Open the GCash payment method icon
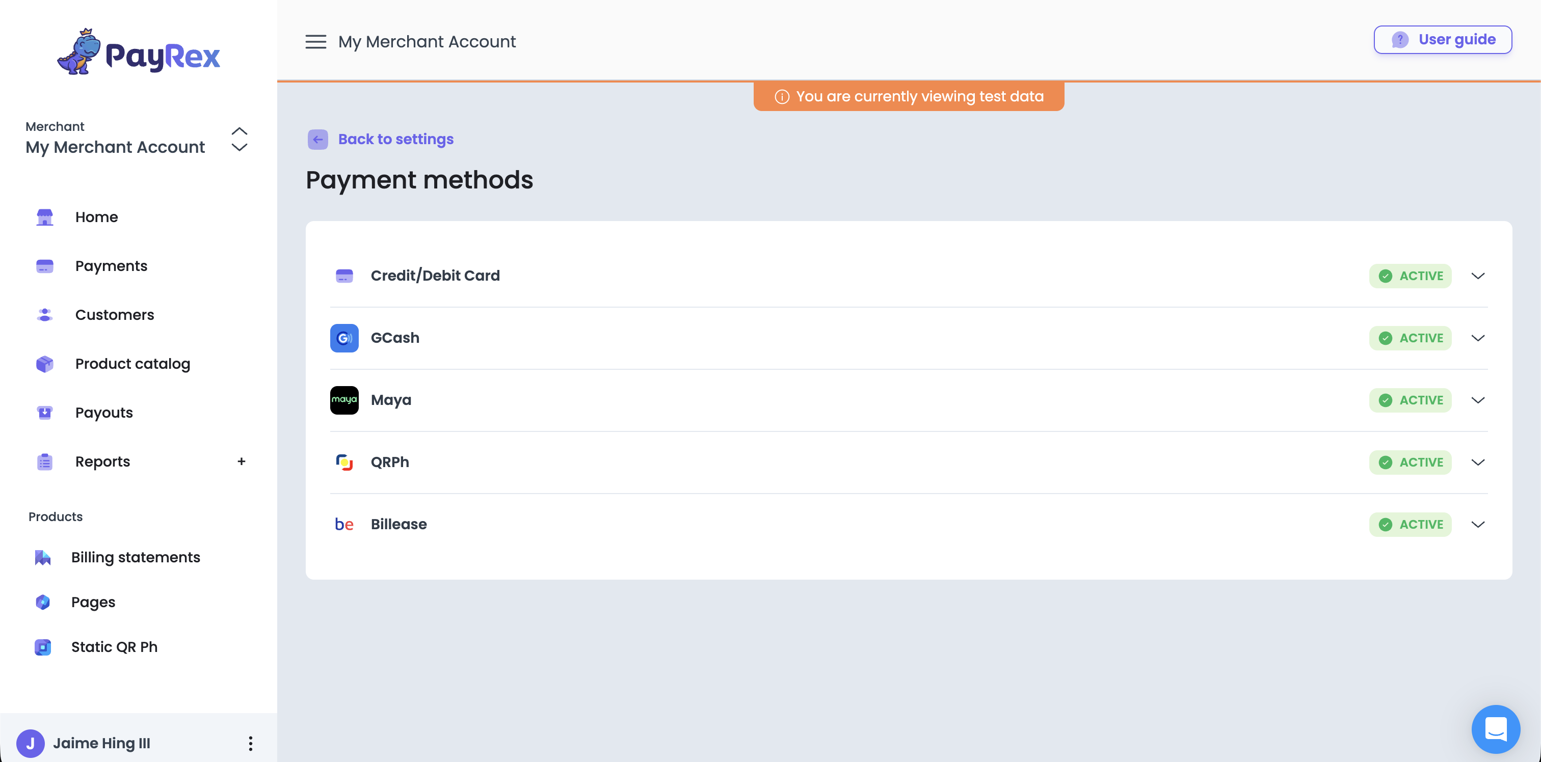1541x762 pixels. [x=344, y=337]
